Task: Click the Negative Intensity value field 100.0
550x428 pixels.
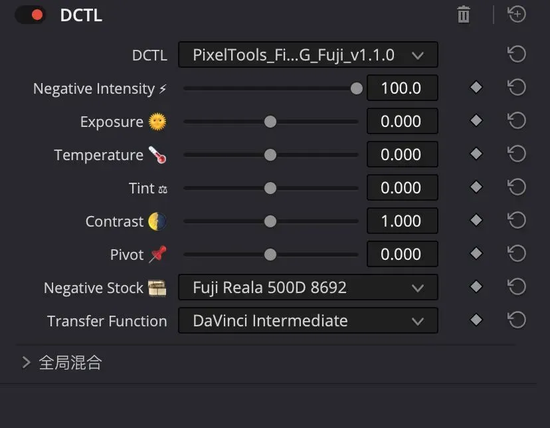Action: (403, 88)
